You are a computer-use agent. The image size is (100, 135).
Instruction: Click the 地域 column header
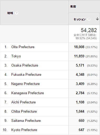(x=10, y=13)
